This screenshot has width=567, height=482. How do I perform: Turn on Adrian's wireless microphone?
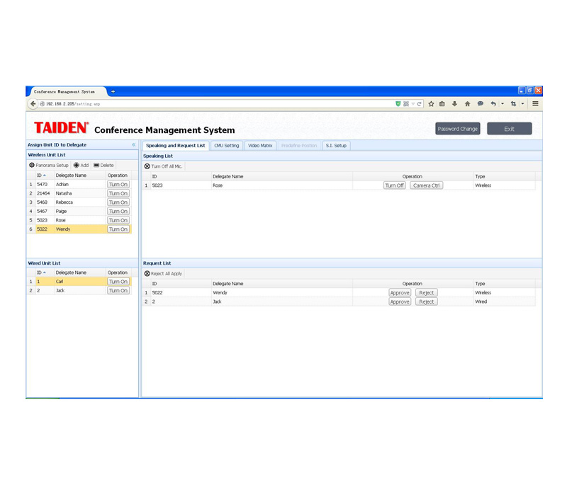(x=118, y=185)
